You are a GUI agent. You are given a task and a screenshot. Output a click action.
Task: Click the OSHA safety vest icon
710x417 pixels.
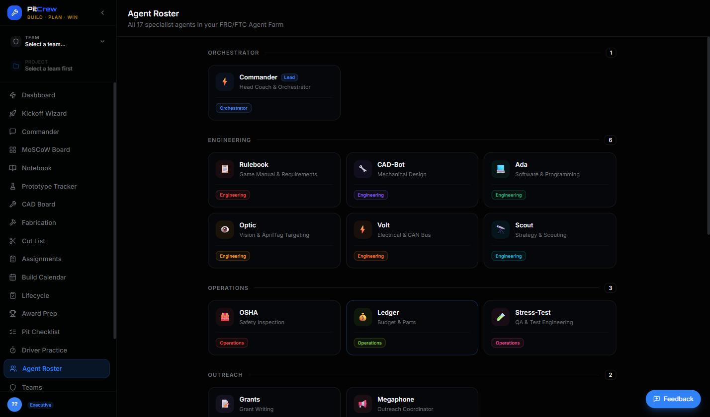pyautogui.click(x=225, y=317)
